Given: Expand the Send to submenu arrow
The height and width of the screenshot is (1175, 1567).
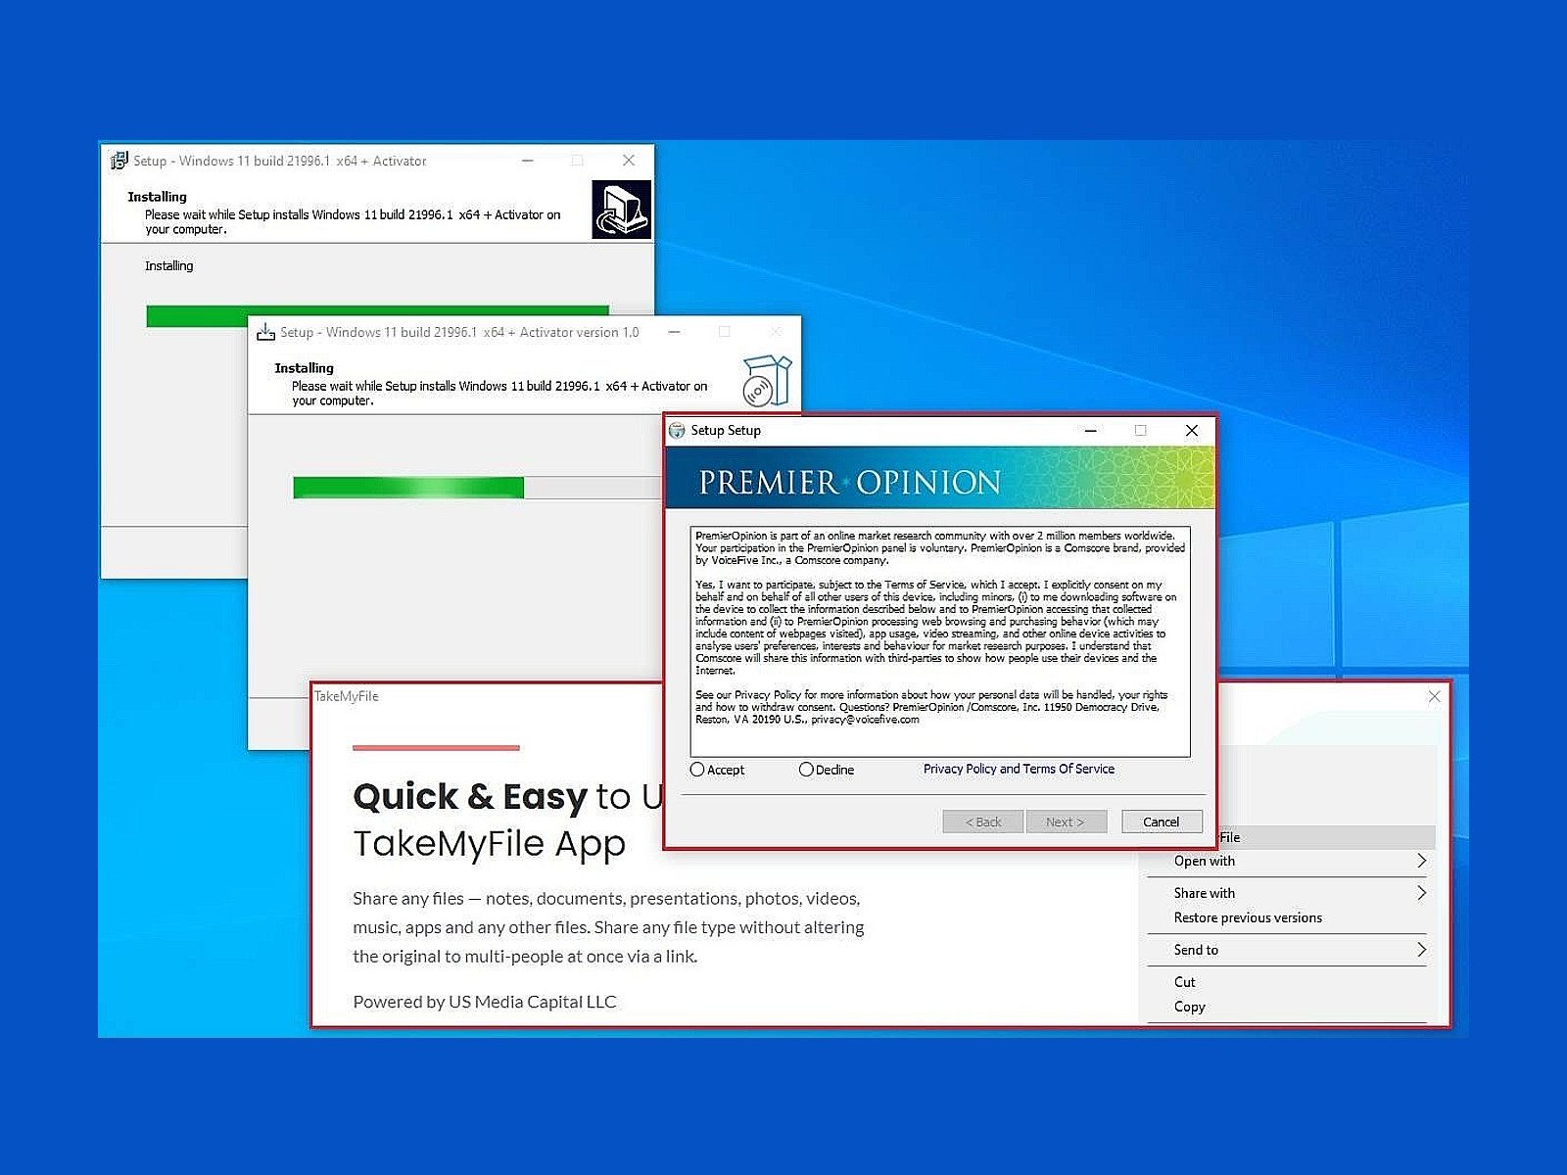Looking at the screenshot, I should [1421, 950].
